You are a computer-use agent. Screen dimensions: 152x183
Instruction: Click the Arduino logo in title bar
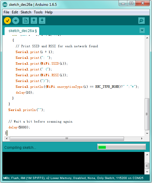click(5, 5)
